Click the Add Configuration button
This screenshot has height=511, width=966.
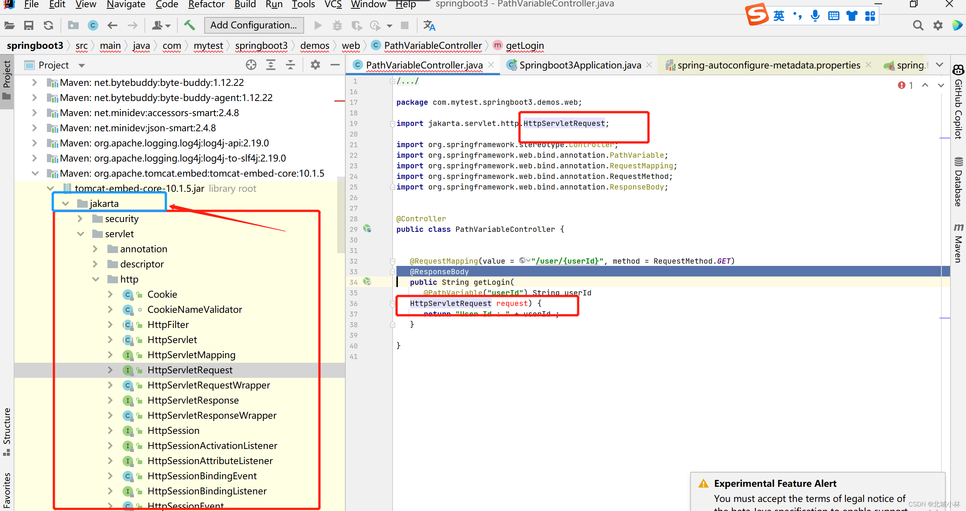[254, 25]
